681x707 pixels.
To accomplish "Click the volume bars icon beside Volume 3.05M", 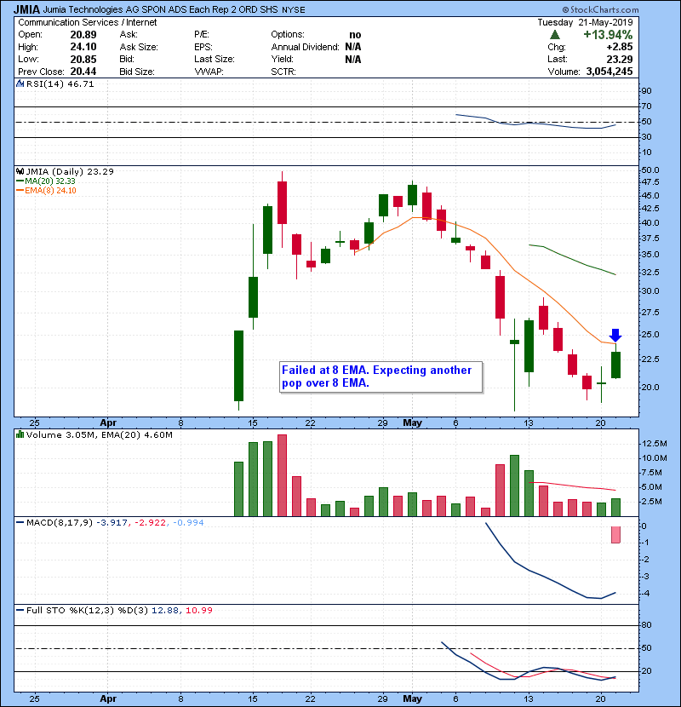I will click(x=20, y=434).
